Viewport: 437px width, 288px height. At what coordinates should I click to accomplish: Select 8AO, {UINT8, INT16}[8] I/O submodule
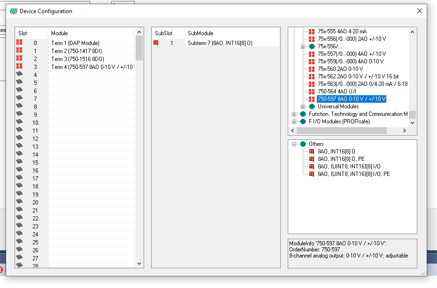coord(349,167)
